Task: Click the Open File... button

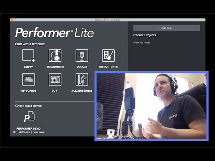Action: tap(167, 28)
